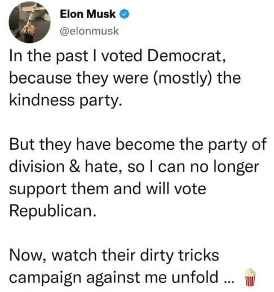
Task: Click the word 'Republican.' in the tweet
Action: pyautogui.click(x=52, y=211)
